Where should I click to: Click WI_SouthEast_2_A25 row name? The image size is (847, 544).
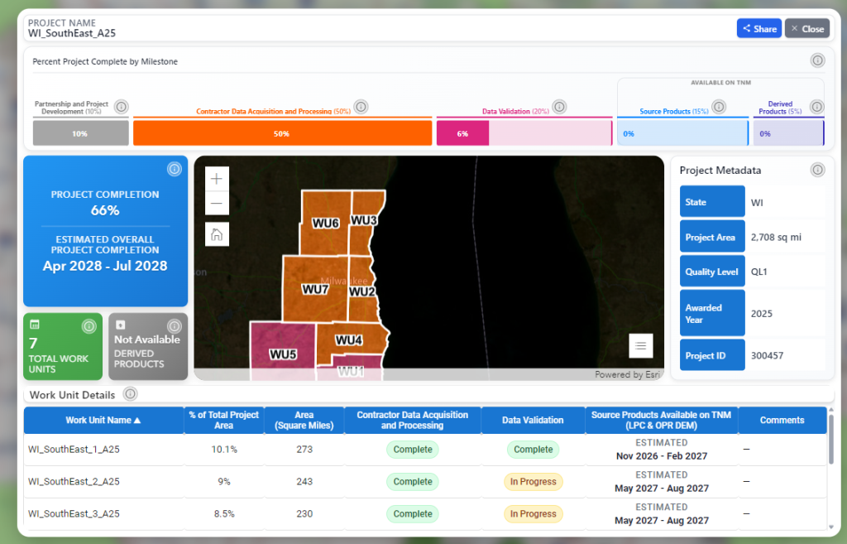point(74,481)
